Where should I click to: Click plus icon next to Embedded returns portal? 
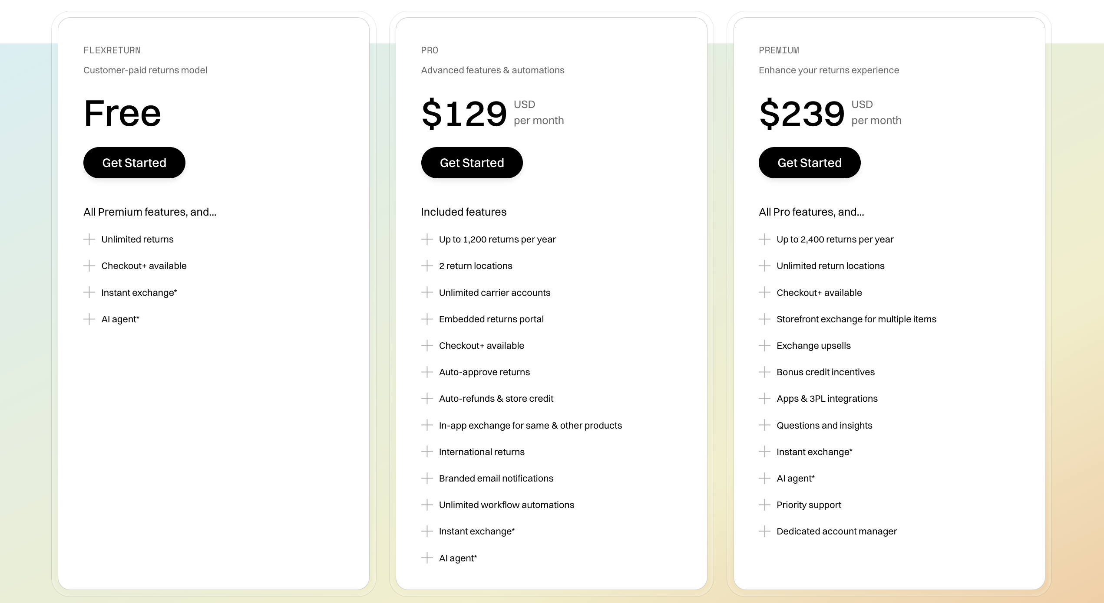427,319
